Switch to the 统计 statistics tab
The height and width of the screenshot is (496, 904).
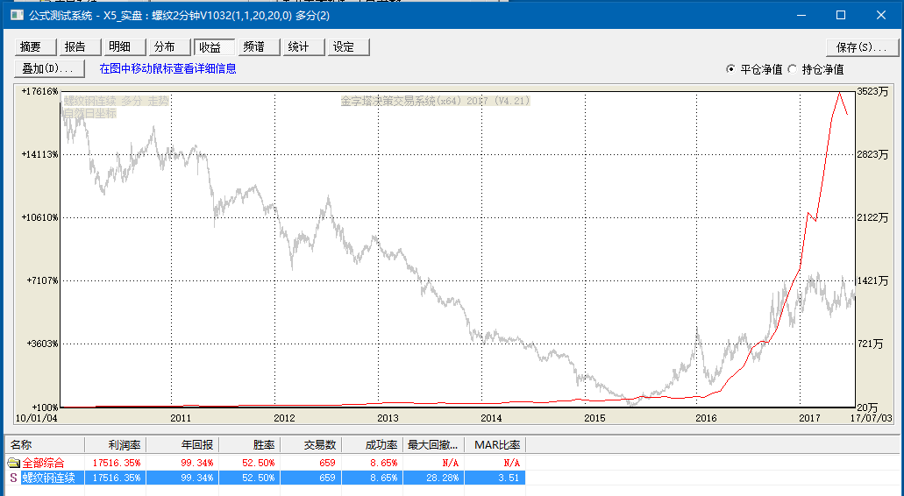coord(304,46)
